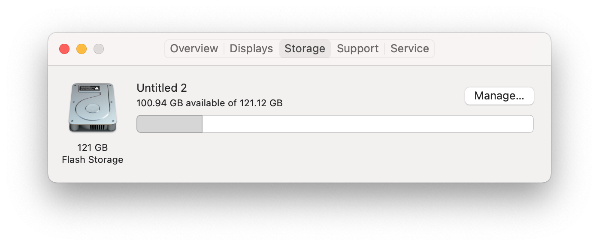Click the circular platter hub on drive icon
599x246 pixels.
click(92, 108)
